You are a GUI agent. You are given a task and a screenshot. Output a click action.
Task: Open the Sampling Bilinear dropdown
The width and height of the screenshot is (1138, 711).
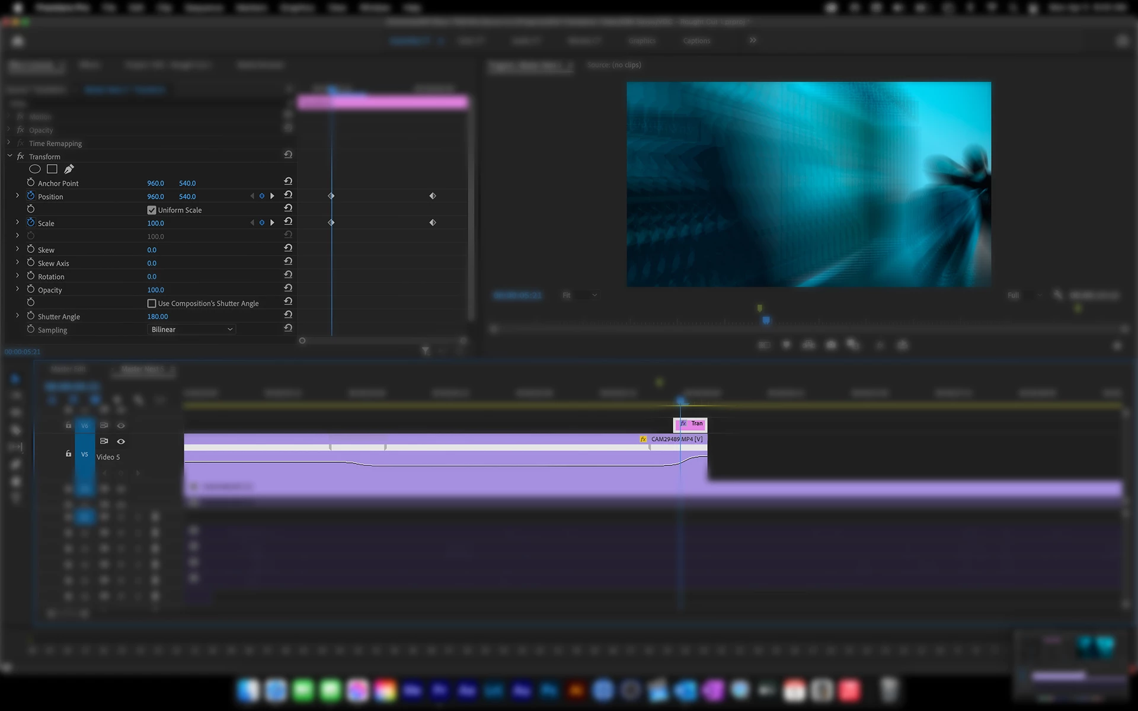pos(191,329)
